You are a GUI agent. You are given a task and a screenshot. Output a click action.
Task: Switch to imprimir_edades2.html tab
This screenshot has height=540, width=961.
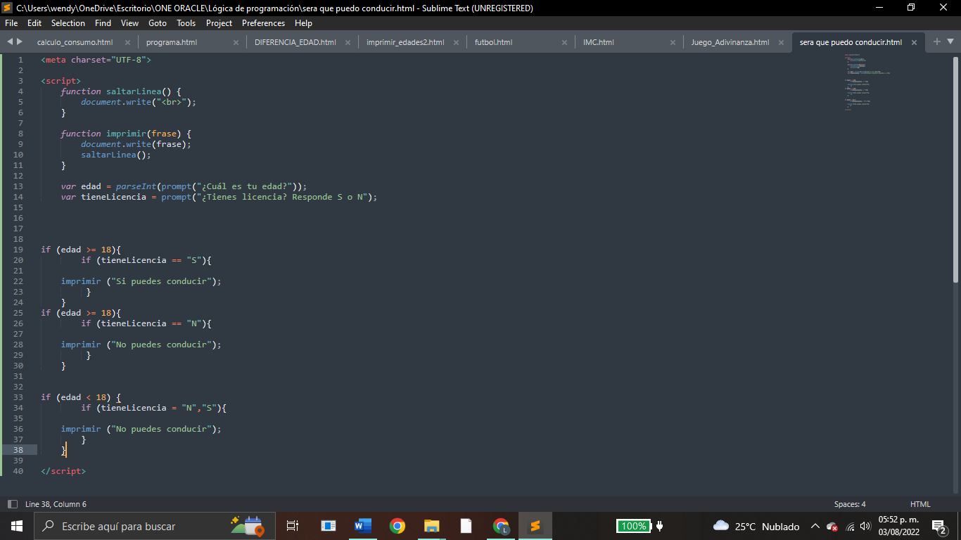tap(405, 42)
